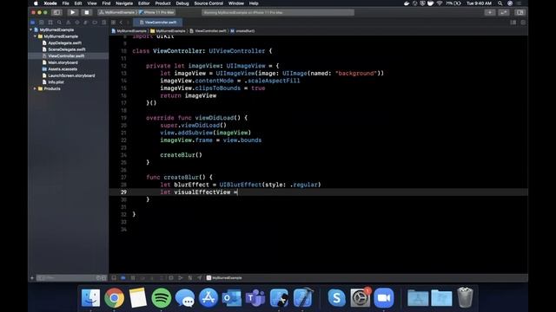The image size is (556, 312).
Task: Add editor on right icon
Action: coord(523,23)
